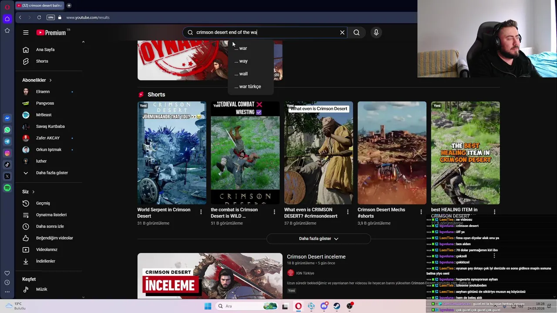The height and width of the screenshot is (313, 557).
Task: Choose the '... war türkçe' suggestion
Action: point(251,87)
